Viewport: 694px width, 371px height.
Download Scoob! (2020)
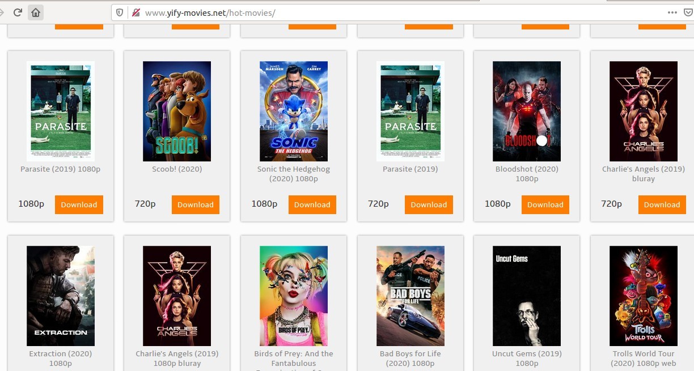(x=196, y=204)
